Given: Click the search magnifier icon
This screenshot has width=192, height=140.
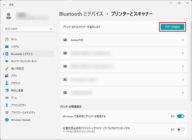Looking at the screenshot, I should pyautogui.click(x=51, y=29).
